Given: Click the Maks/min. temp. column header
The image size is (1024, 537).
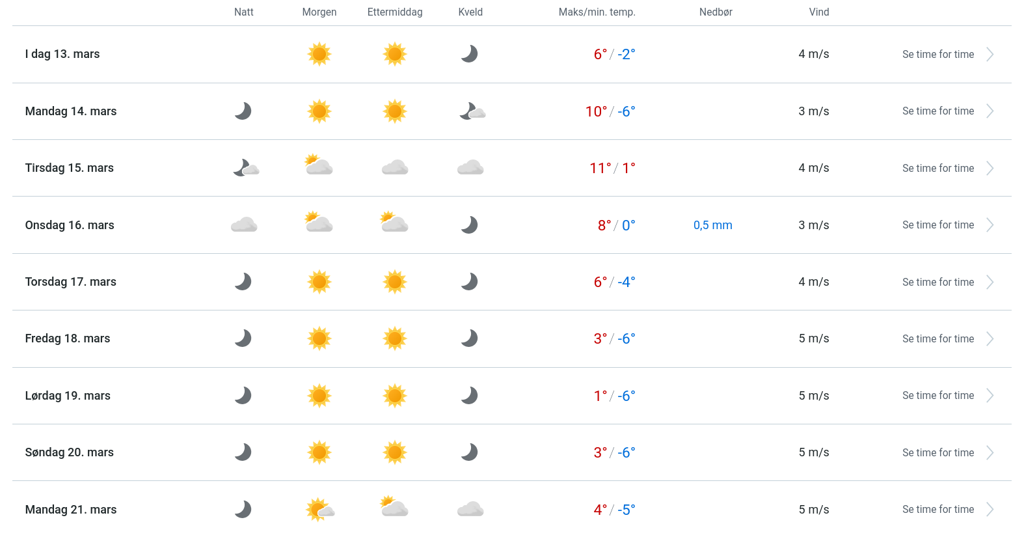Looking at the screenshot, I should pyautogui.click(x=597, y=12).
